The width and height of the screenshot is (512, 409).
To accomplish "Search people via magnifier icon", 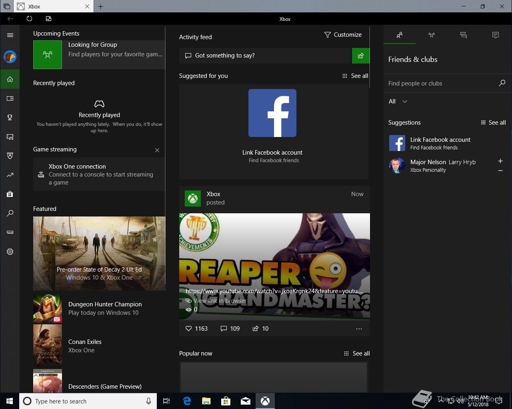I will point(502,83).
